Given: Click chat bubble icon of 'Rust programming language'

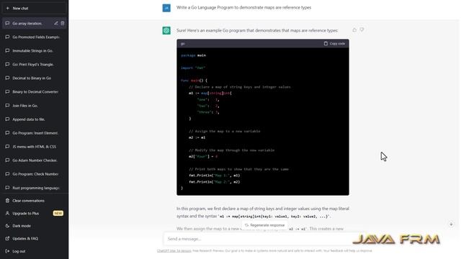Looking at the screenshot, I should tap(7, 188).
